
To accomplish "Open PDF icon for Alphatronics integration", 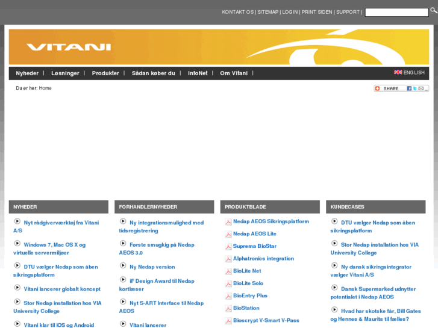I will pyautogui.click(x=228, y=259).
